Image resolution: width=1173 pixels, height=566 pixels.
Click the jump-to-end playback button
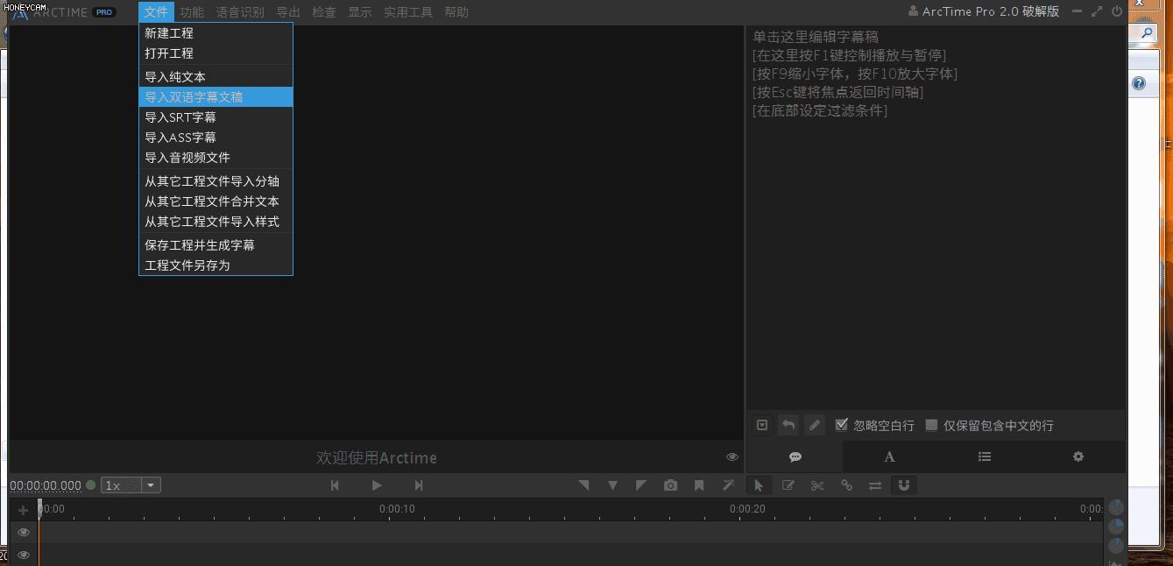click(419, 485)
